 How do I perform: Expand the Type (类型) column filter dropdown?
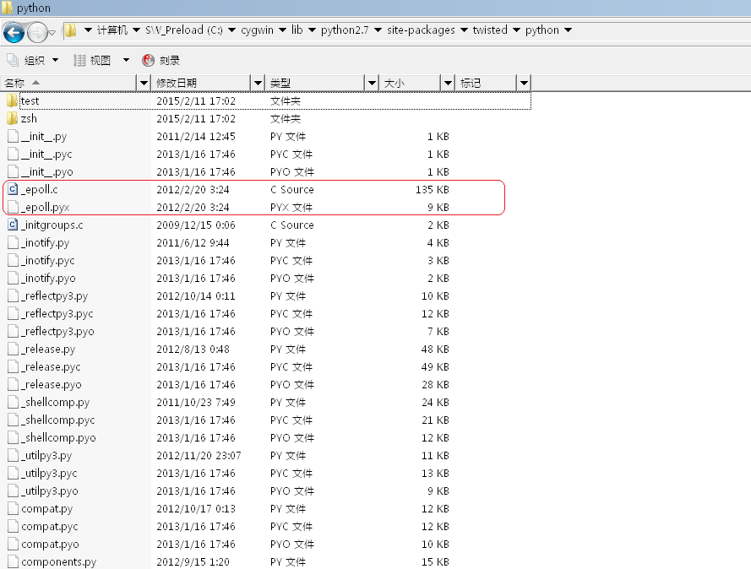pos(372,83)
